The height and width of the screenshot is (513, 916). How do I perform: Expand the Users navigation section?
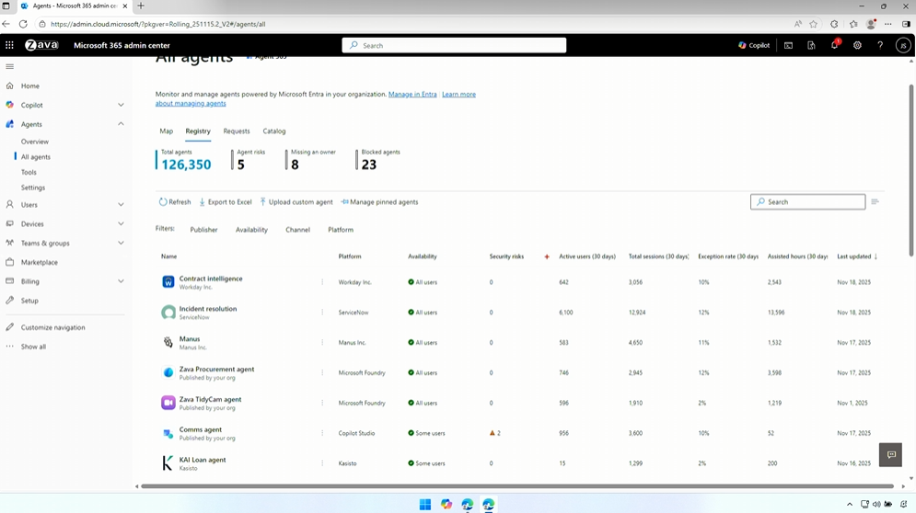pyautogui.click(x=121, y=205)
